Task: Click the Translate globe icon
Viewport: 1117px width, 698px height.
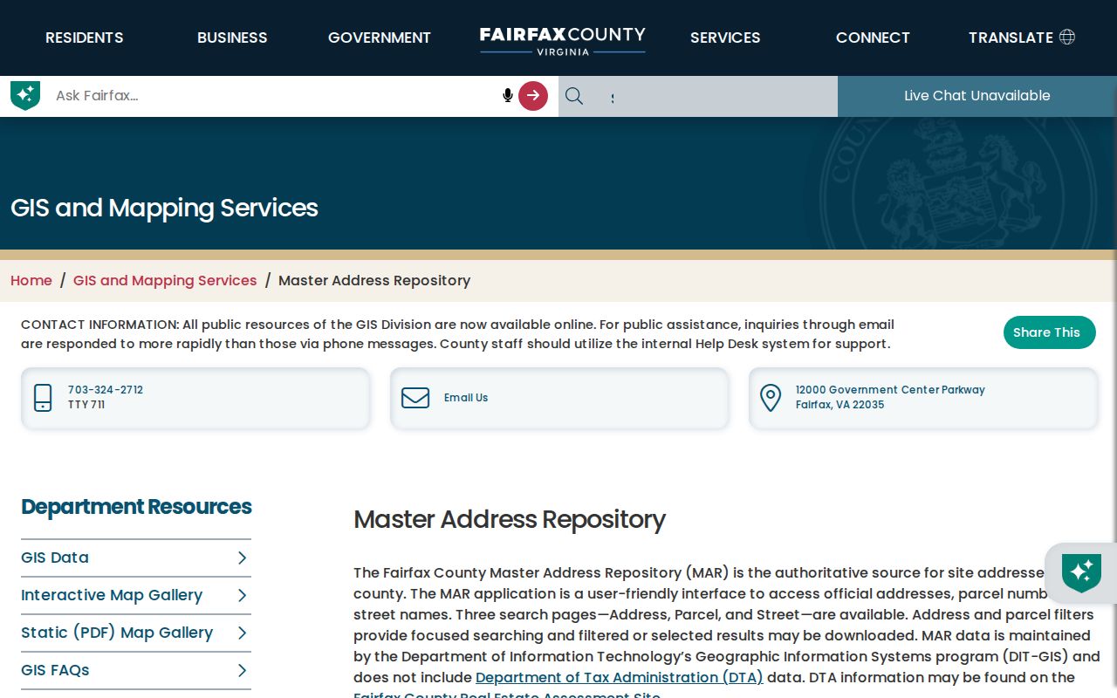Action: [x=1067, y=37]
